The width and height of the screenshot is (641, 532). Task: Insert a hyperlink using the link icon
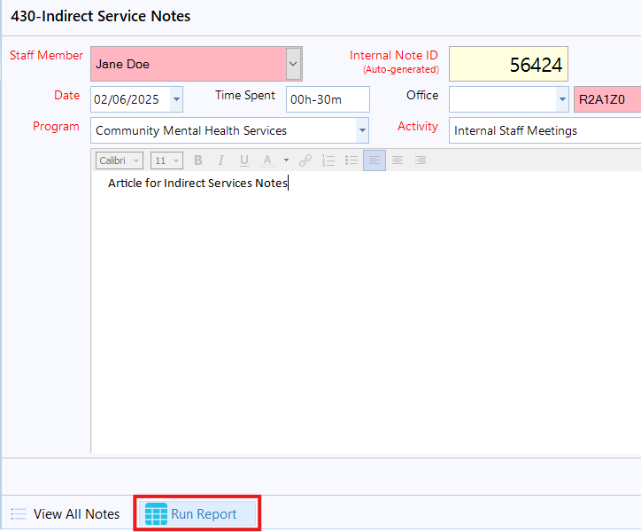point(305,160)
